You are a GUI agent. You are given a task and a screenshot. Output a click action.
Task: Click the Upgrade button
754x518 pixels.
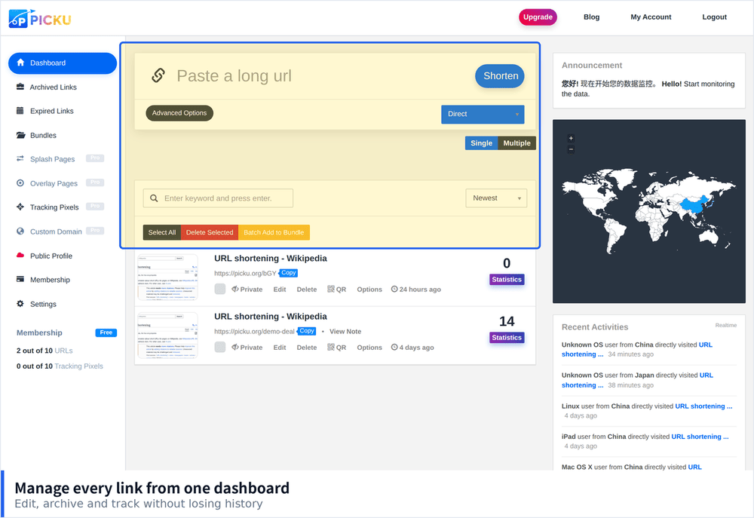click(x=538, y=17)
